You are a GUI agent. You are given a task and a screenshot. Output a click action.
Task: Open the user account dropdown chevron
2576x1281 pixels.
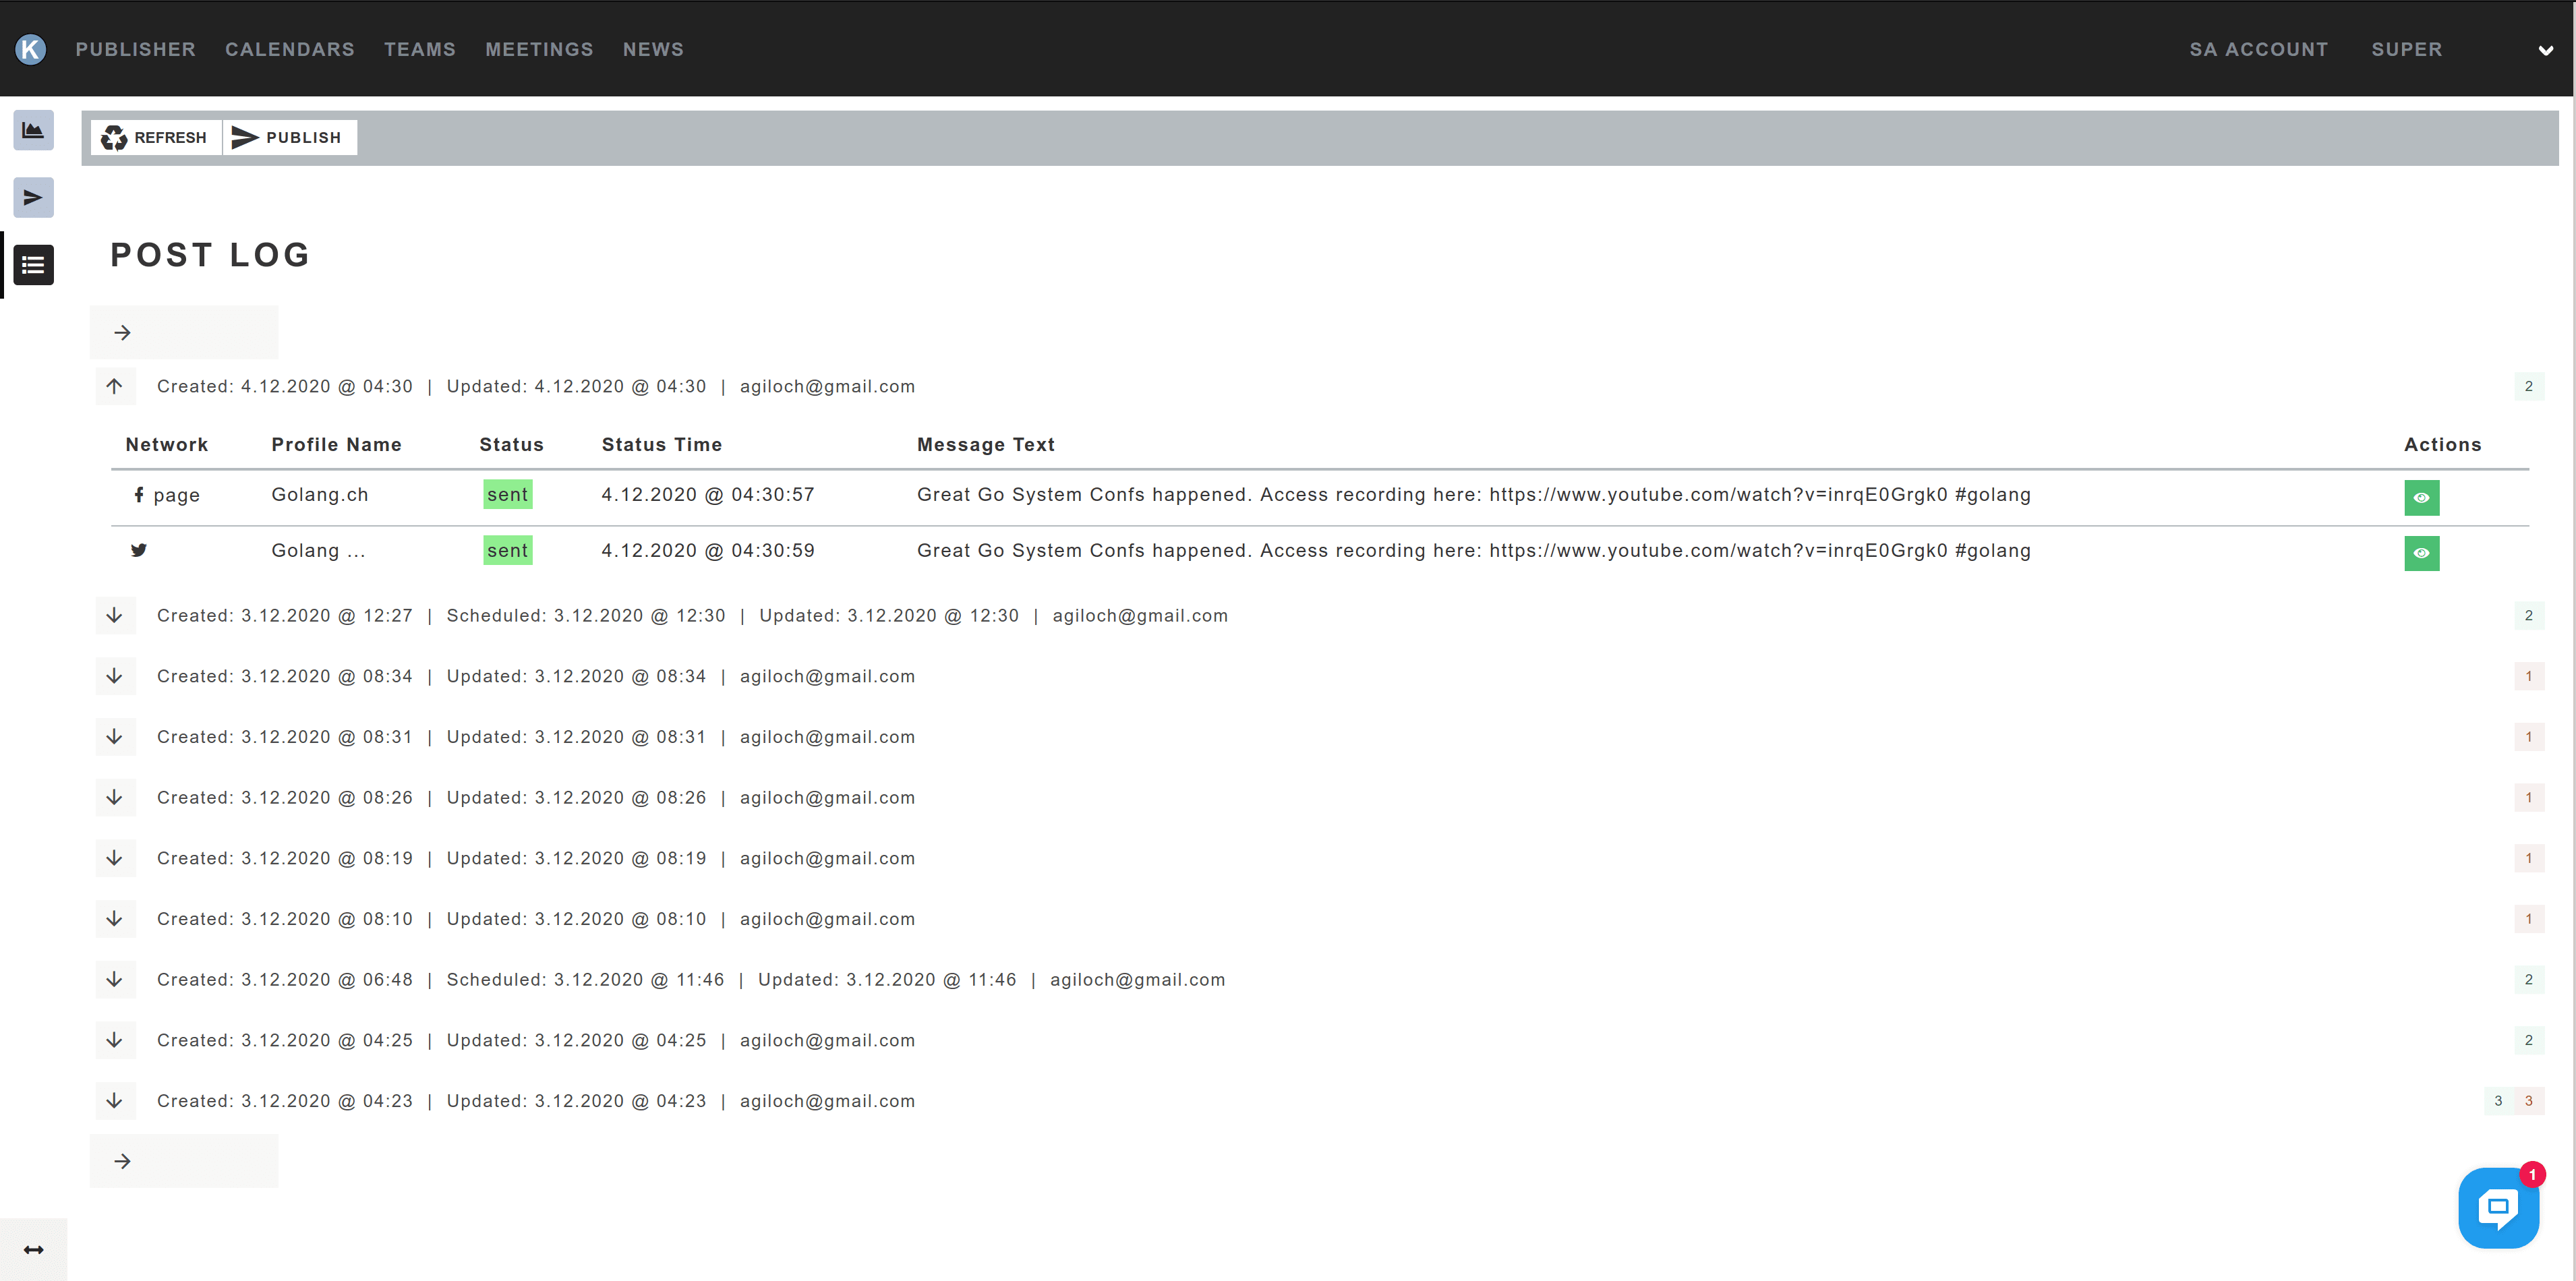[2545, 50]
